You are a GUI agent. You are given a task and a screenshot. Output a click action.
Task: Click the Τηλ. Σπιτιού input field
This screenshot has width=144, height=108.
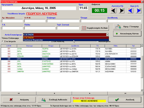click(x=68, y=28)
